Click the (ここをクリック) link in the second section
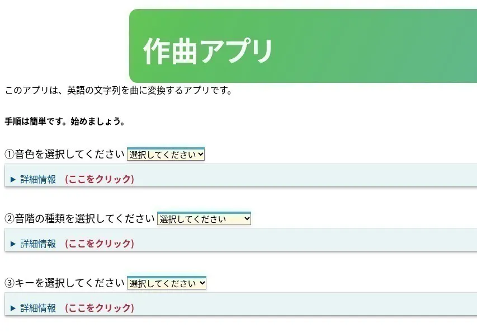The height and width of the screenshot is (332, 477). coord(100,243)
